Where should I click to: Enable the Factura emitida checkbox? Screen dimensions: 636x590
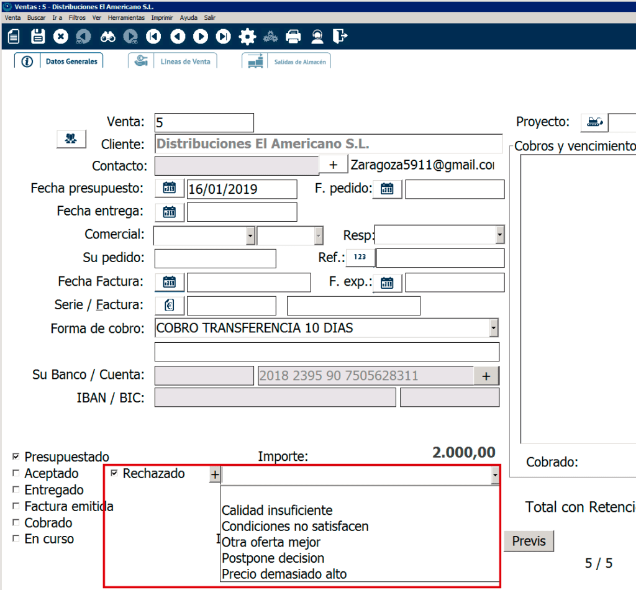click(16, 507)
